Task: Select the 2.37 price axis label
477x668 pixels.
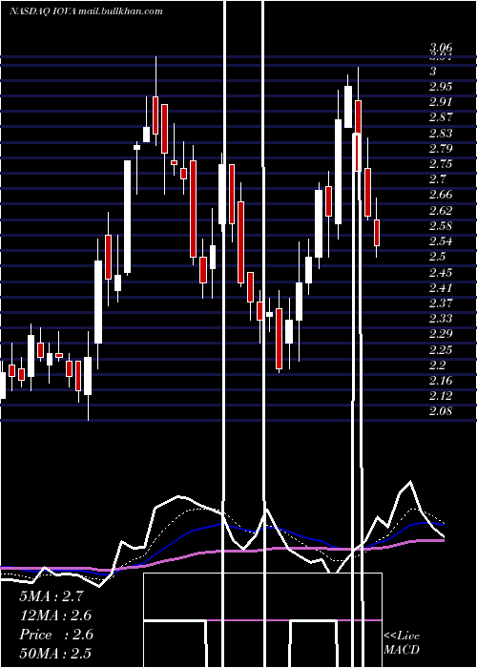Action: (441, 303)
